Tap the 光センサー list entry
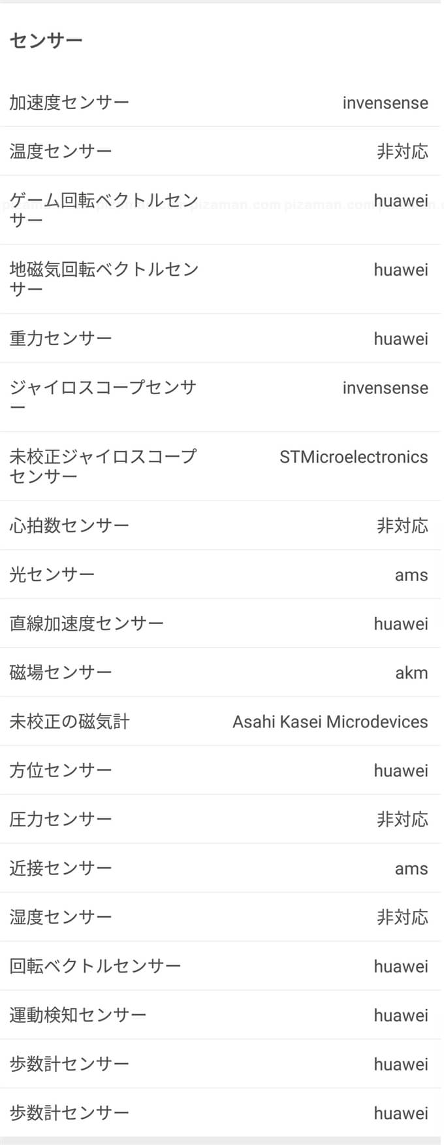This screenshot has width=444, height=1145. [x=52, y=574]
